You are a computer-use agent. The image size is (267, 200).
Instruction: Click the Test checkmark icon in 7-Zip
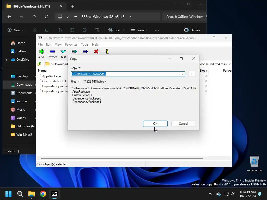pyautogui.click(x=63, y=52)
